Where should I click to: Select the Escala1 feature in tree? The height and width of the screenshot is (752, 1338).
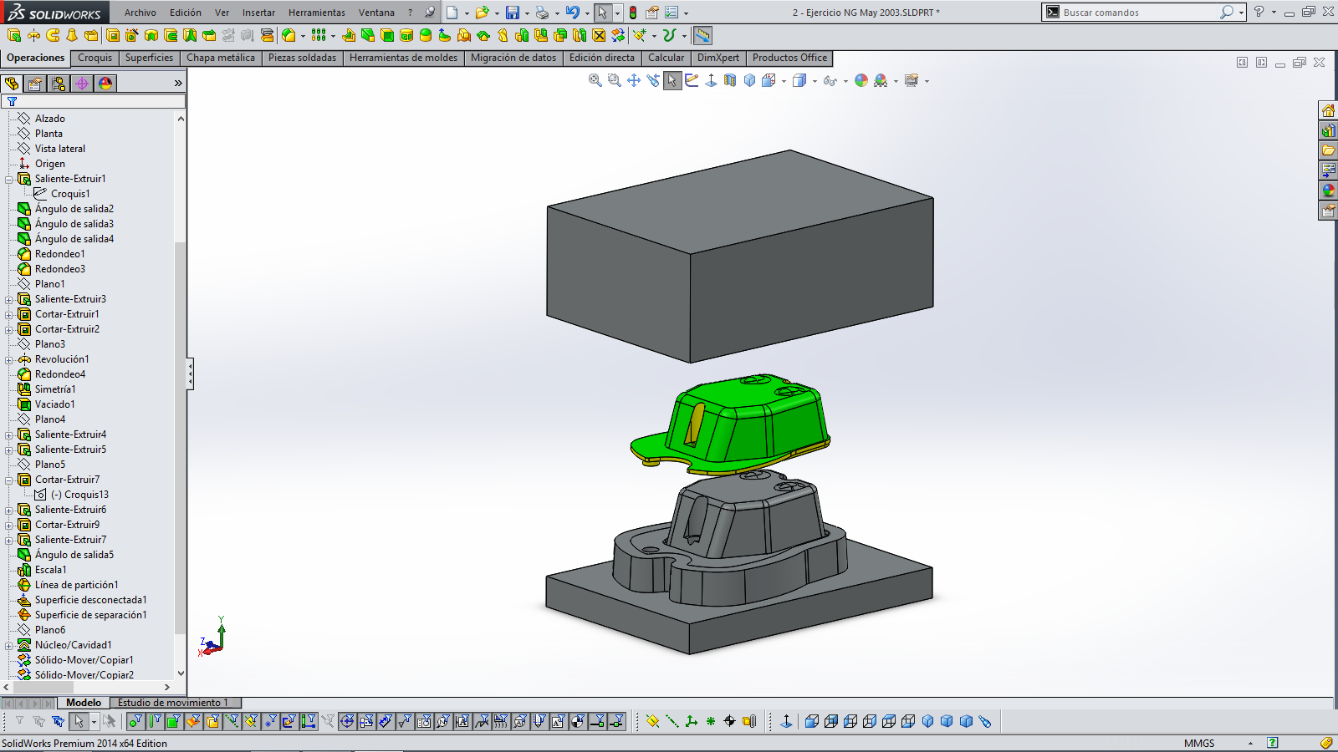click(50, 570)
